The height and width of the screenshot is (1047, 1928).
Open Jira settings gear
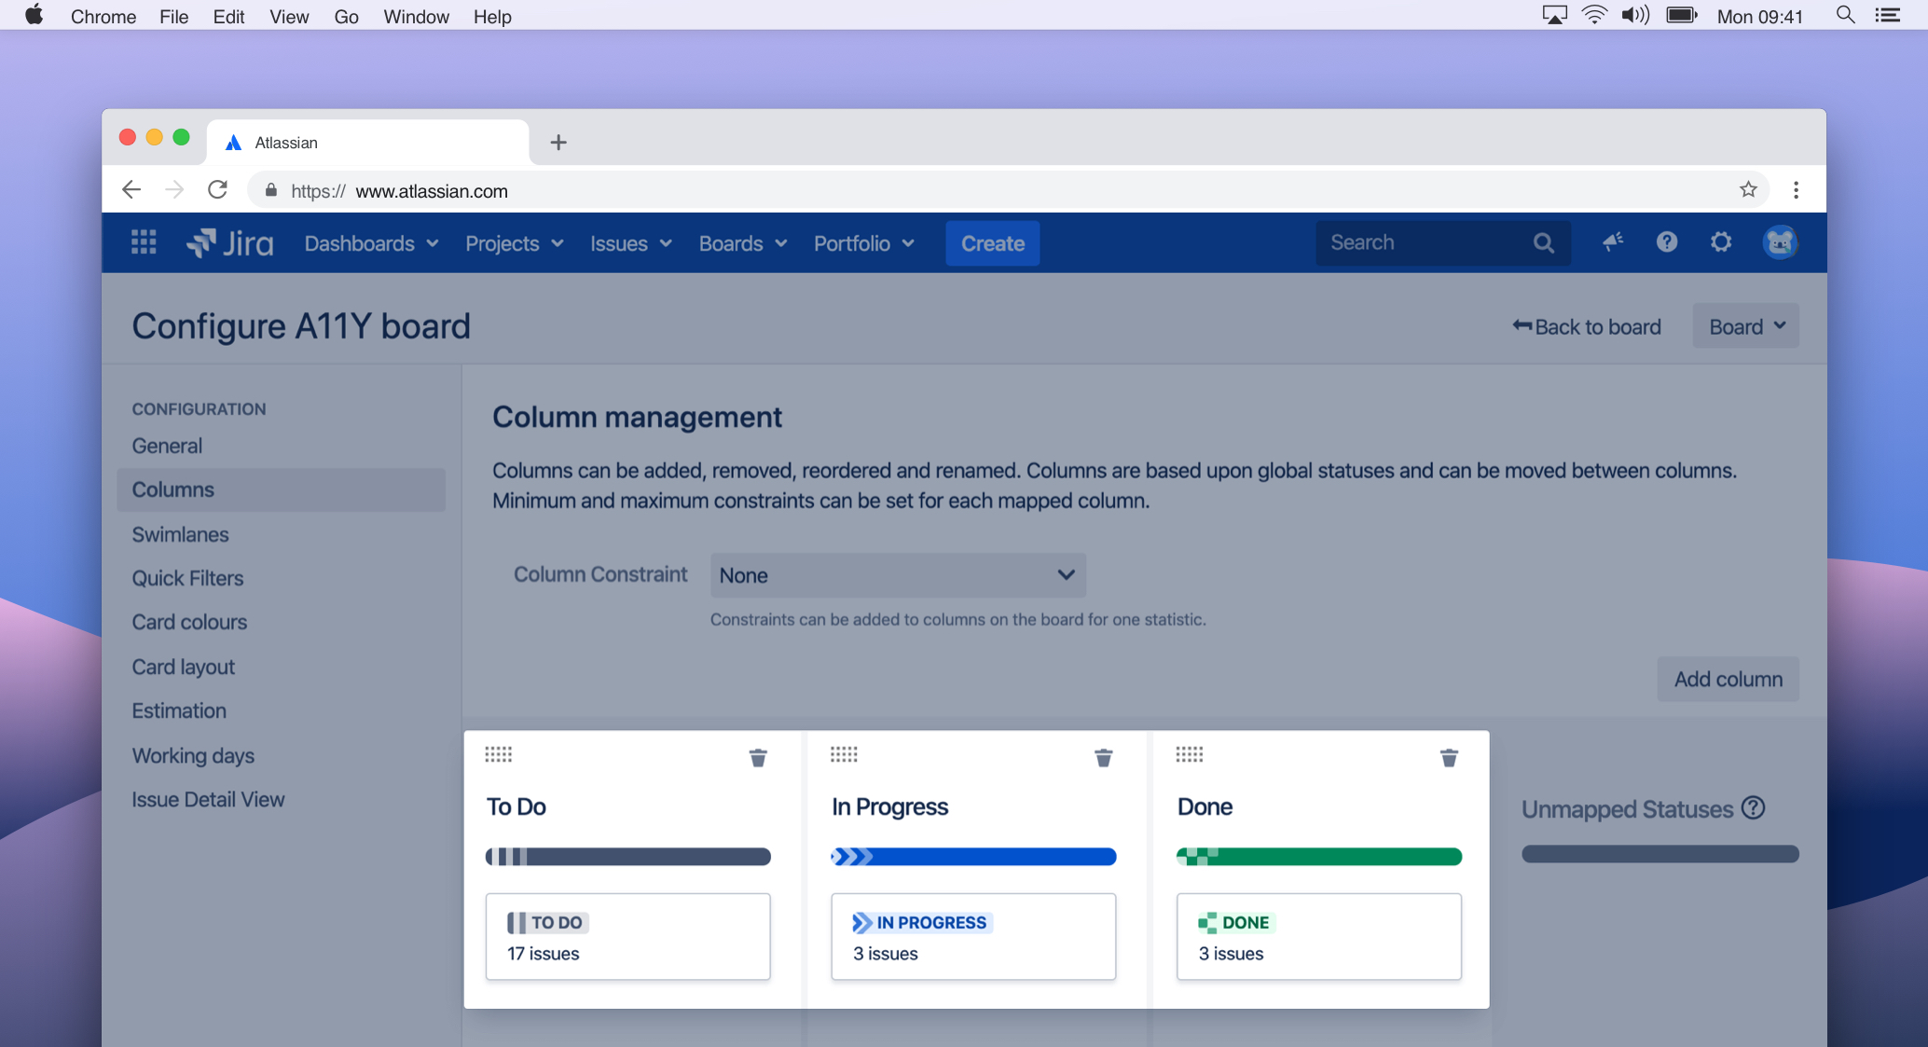[1721, 242]
